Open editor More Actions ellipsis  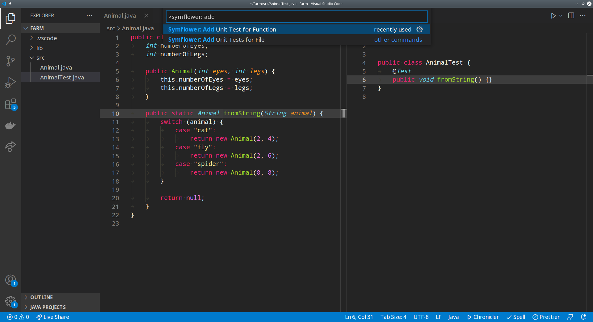pos(583,16)
